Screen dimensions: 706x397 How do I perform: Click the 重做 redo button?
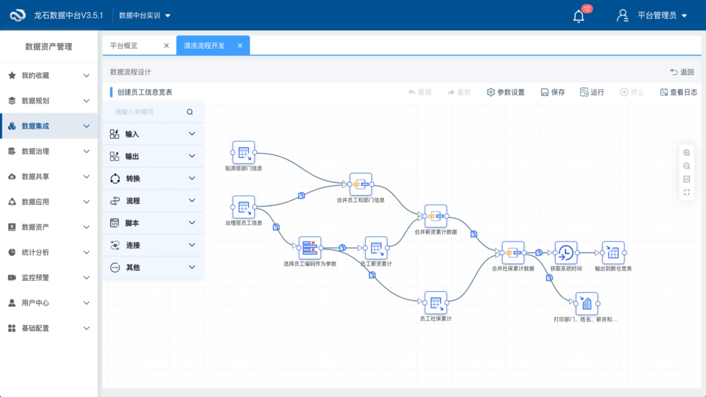pos(459,92)
